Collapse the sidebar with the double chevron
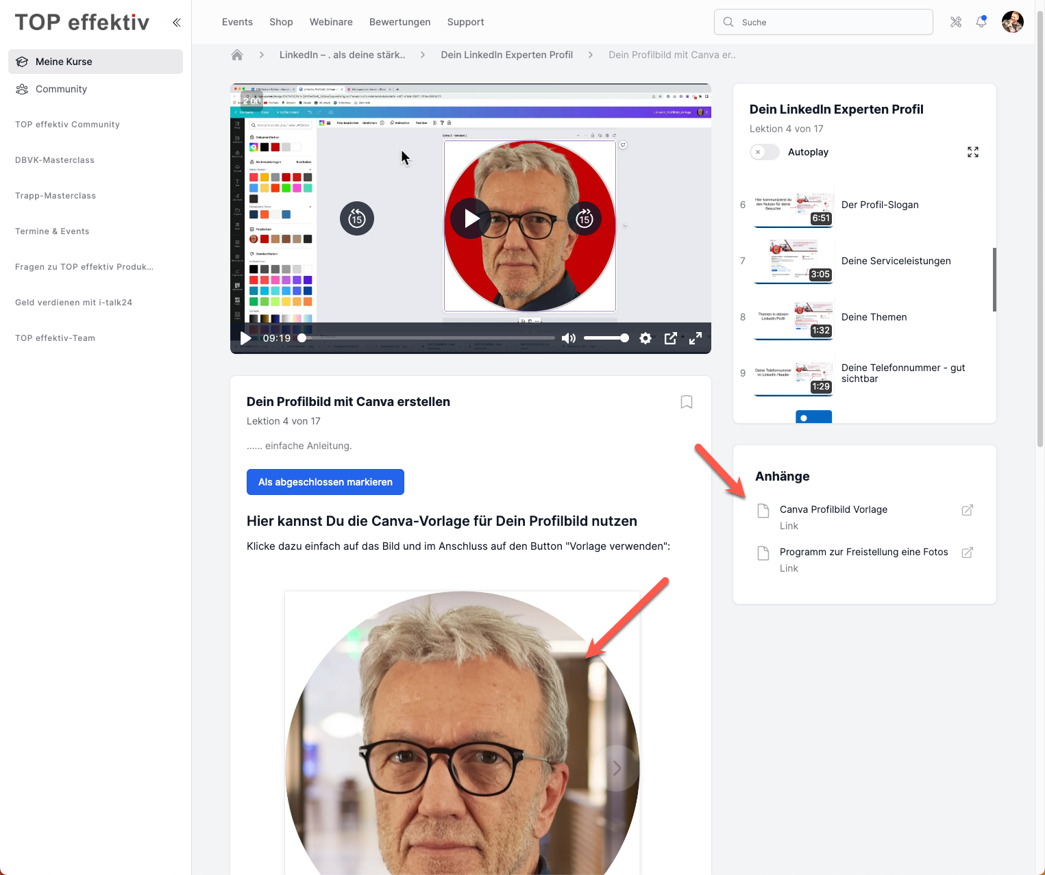 click(x=176, y=23)
